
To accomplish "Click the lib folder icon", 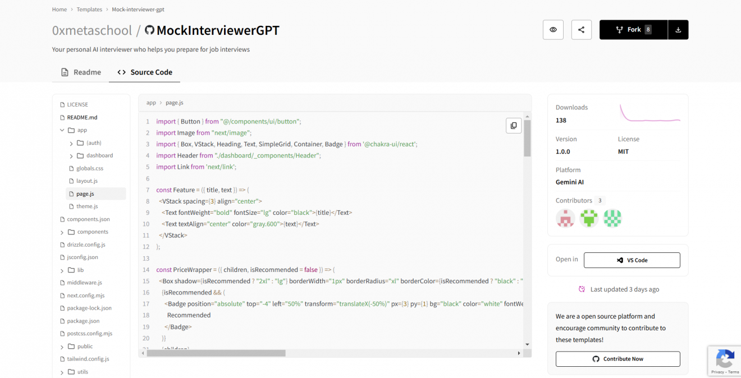I will click(71, 270).
